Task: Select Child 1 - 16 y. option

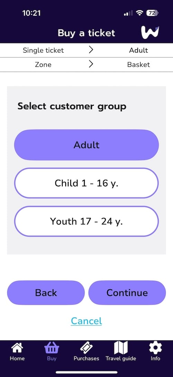Action: coord(86,183)
